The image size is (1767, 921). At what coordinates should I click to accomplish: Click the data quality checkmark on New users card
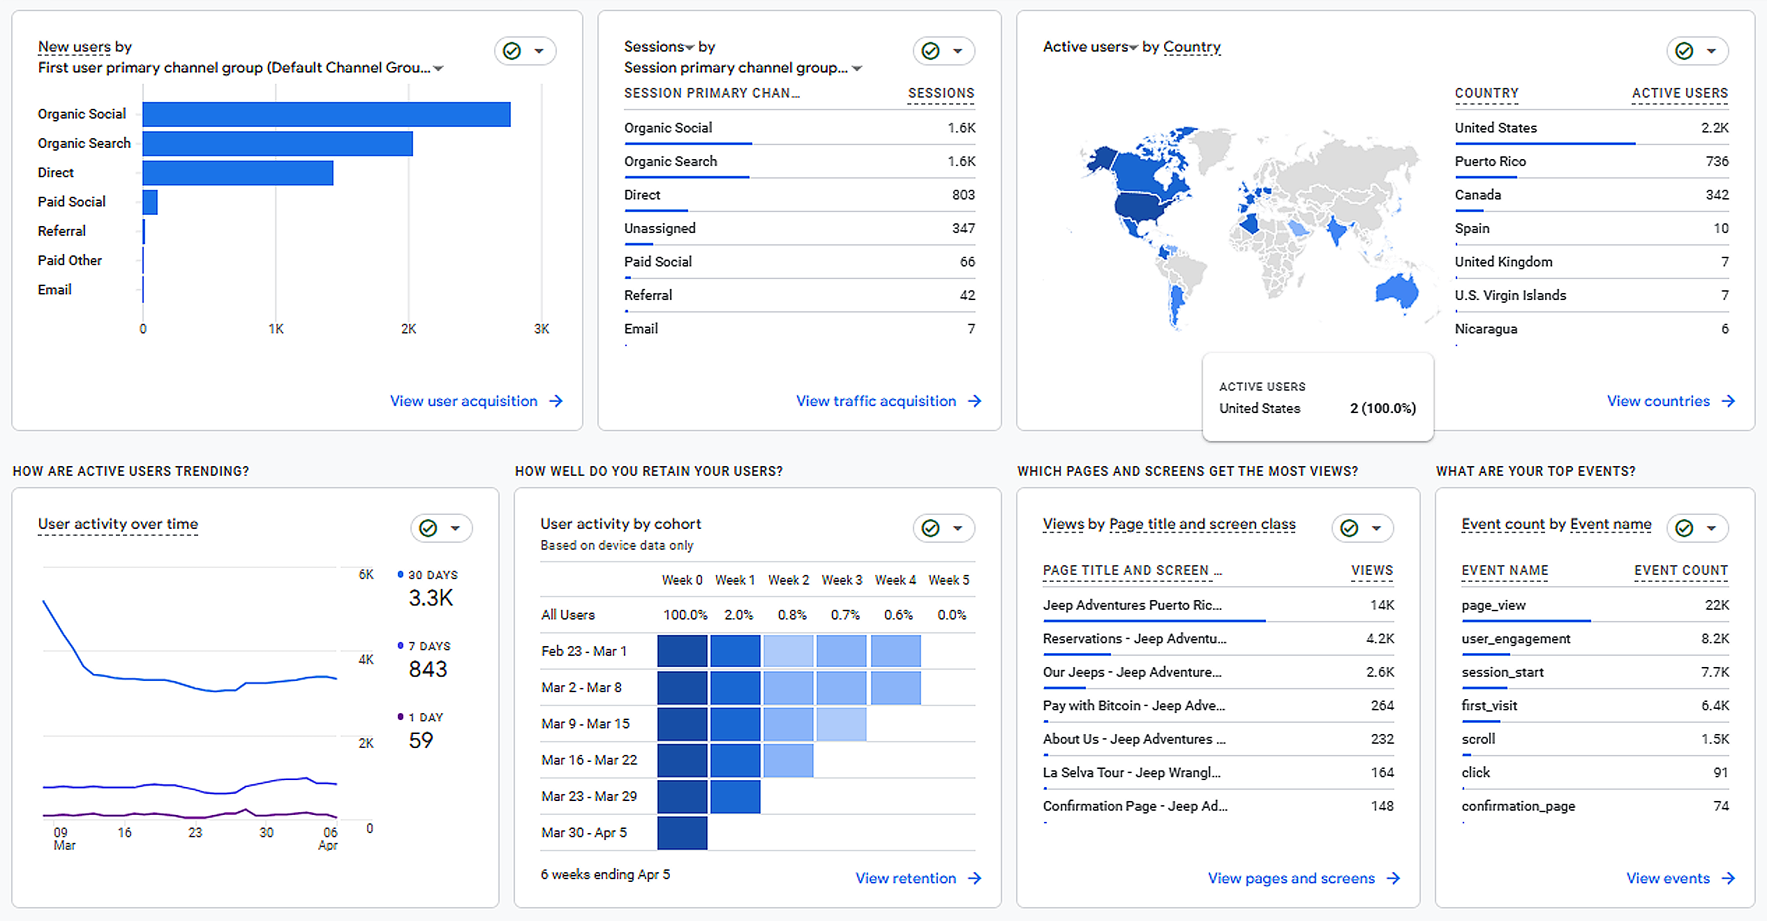(x=513, y=51)
